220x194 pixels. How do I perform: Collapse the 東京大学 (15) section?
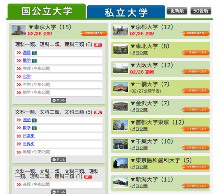click(x=50, y=27)
